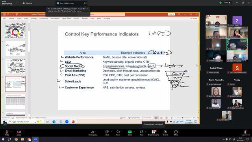Open the Home ribbon tab
This screenshot has width=252, height=142.
pyautogui.click(x=11, y=19)
